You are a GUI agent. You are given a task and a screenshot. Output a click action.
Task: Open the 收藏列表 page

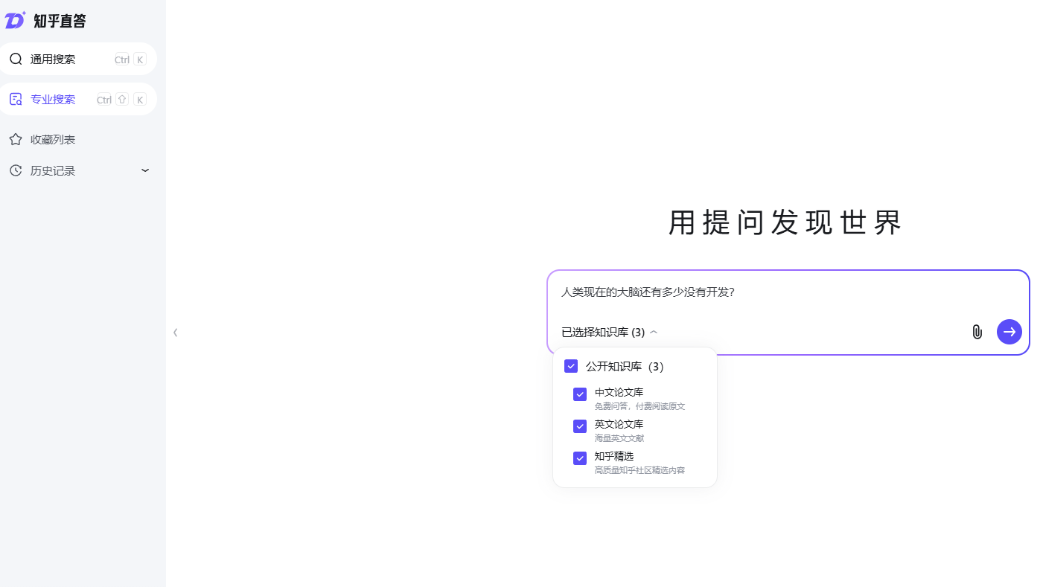[52, 138]
